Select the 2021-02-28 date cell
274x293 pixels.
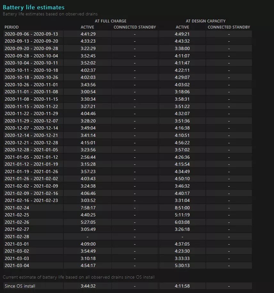coord(17,237)
